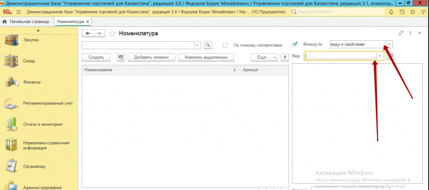Open history clock icon
Image resolution: width=429 pixels, height=190 pixels.
point(402,12)
